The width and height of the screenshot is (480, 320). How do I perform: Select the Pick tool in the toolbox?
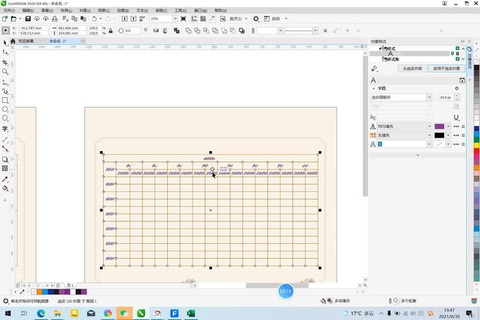click(x=4, y=43)
